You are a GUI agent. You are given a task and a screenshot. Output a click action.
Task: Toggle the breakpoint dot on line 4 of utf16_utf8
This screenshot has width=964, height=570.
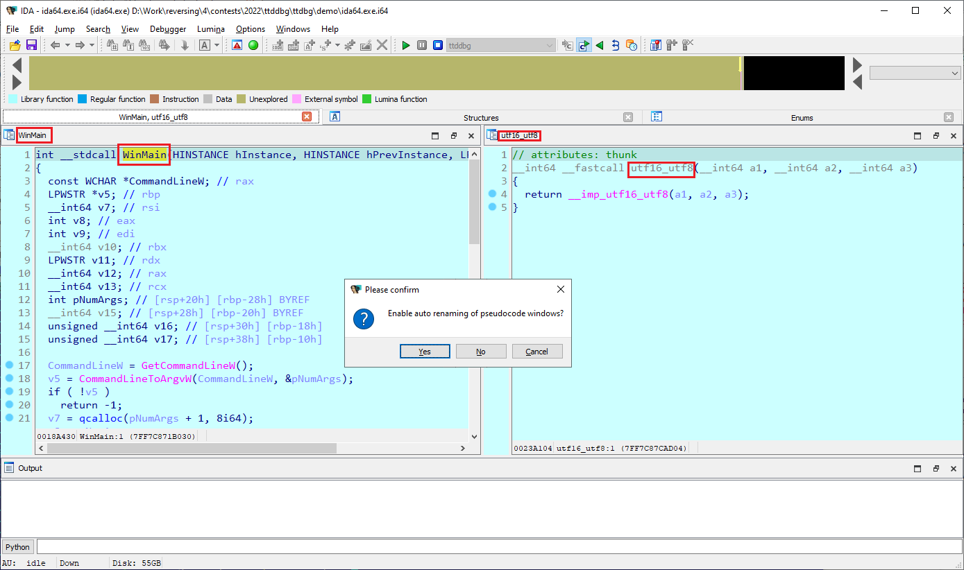(492, 194)
